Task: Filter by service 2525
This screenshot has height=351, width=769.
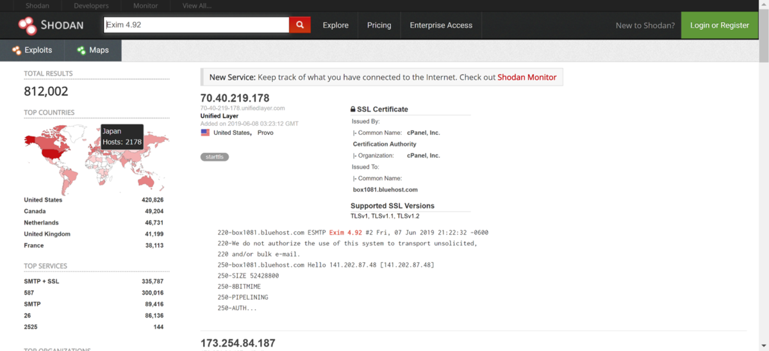Action: [94, 327]
